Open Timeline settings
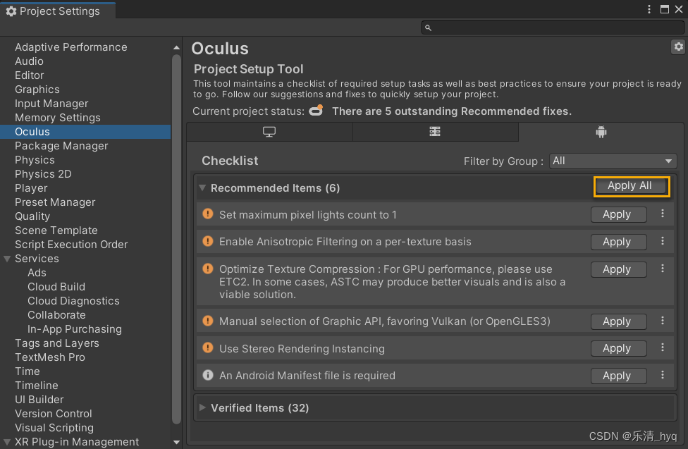The image size is (688, 449). tap(37, 385)
